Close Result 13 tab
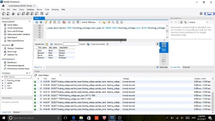215x121 pixels. [x=44, y=67]
